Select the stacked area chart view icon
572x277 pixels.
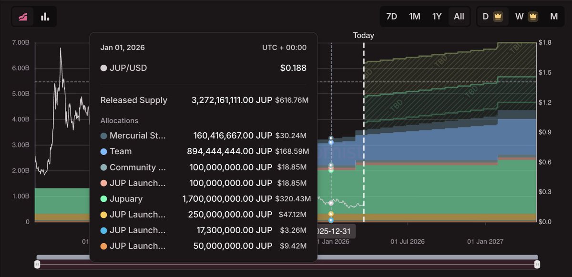pos(23,17)
